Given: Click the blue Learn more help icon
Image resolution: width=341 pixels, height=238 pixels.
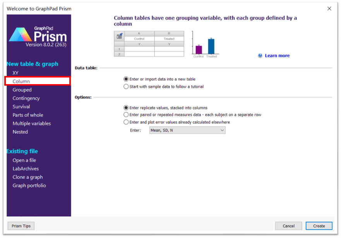Looking at the screenshot, I should 260,56.
